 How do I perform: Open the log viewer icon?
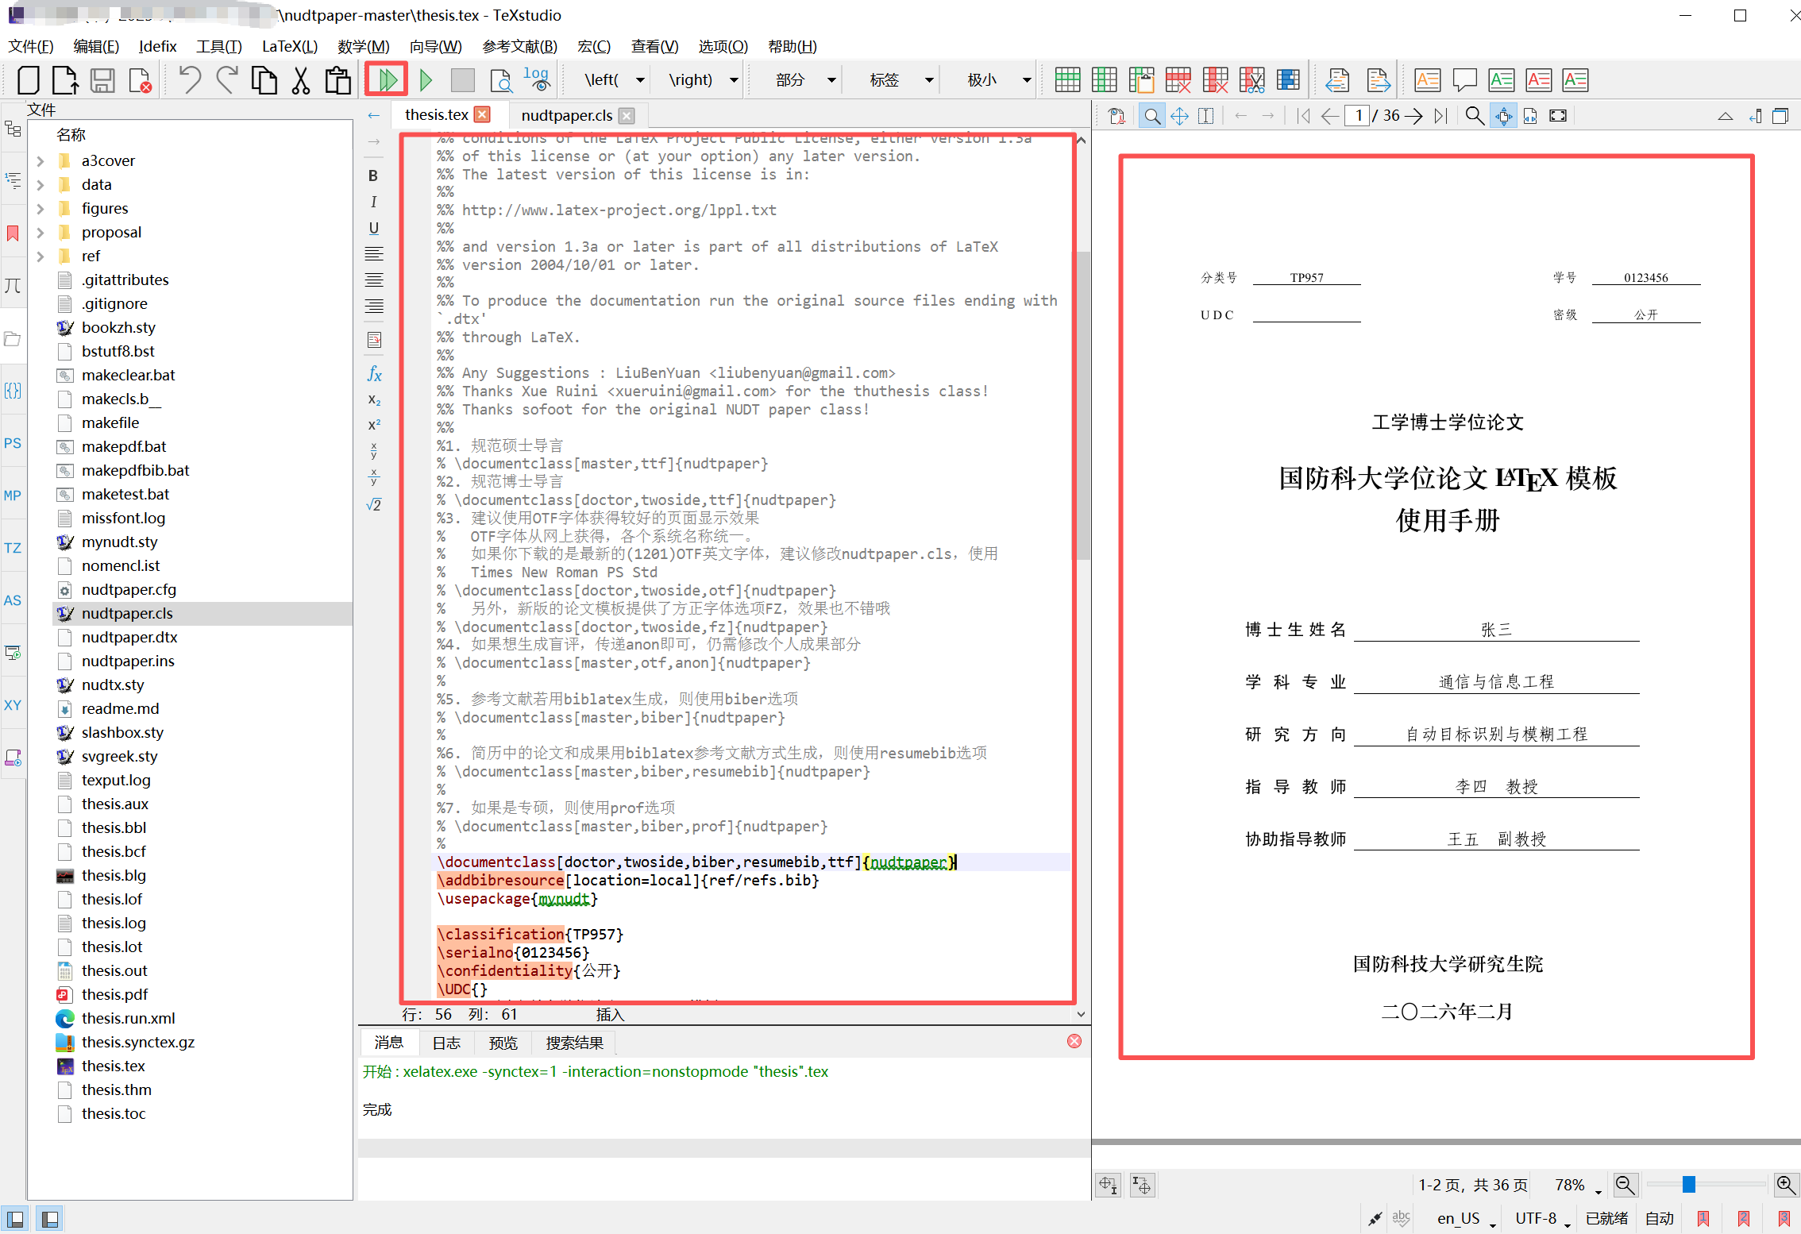point(537,79)
